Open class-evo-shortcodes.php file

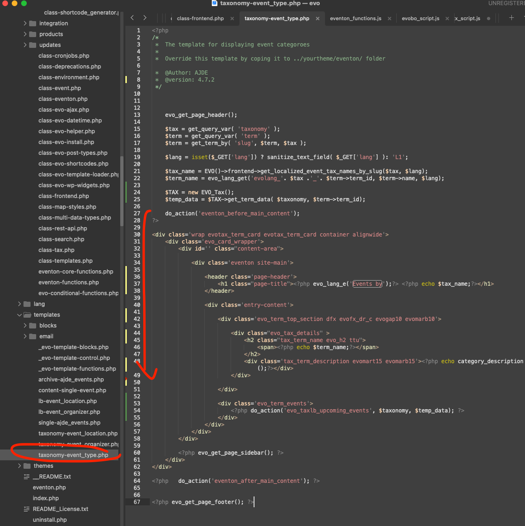(73, 164)
